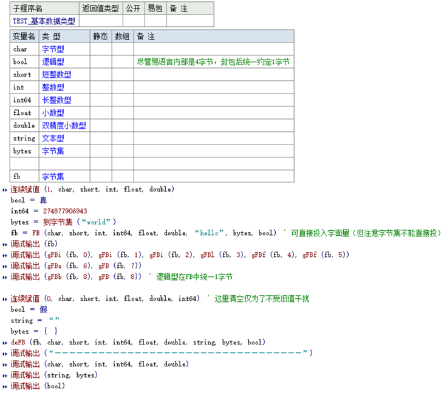Click arrow marker before 连续赋值 (0, char line
This screenshot has width=441, height=393.
(5, 299)
